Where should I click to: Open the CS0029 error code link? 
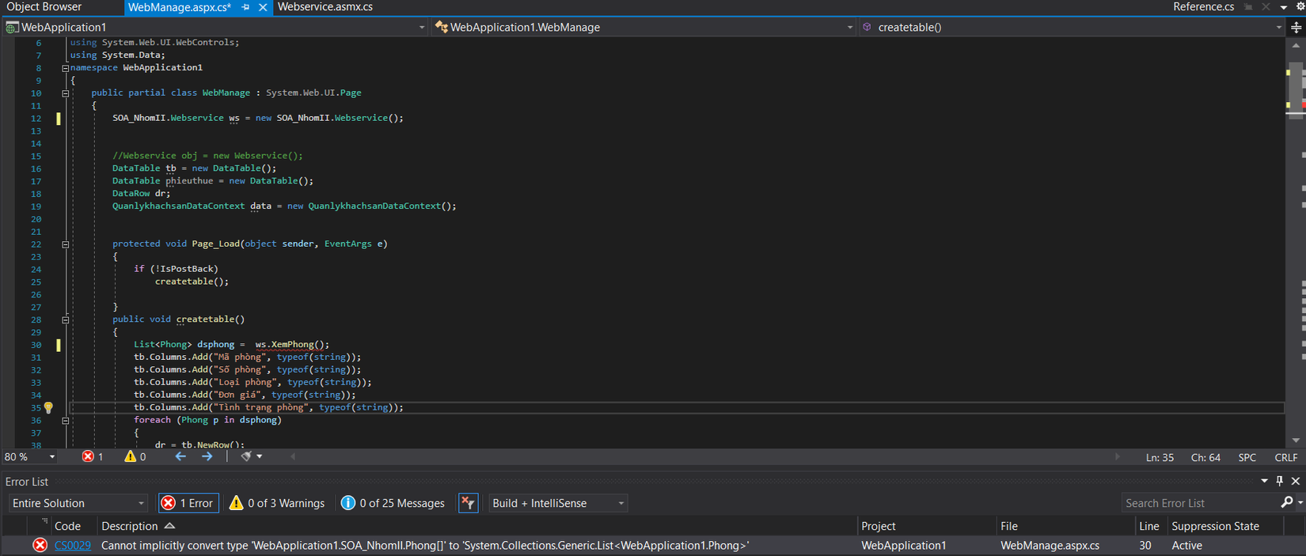(72, 546)
